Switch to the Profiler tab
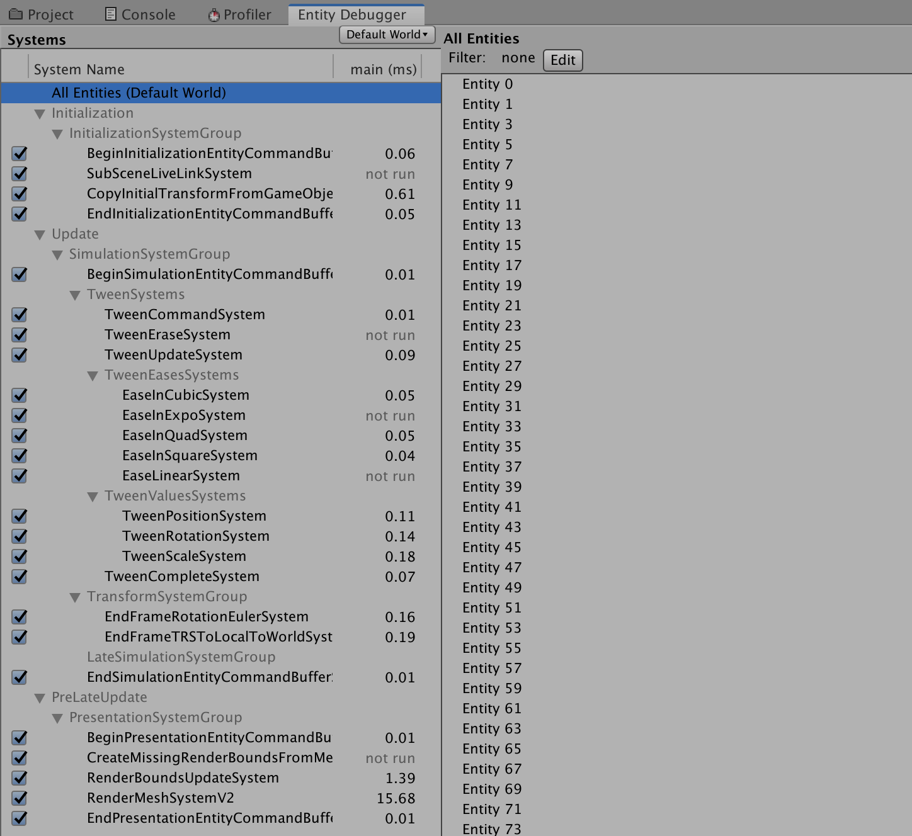The image size is (912, 836). 239,13
